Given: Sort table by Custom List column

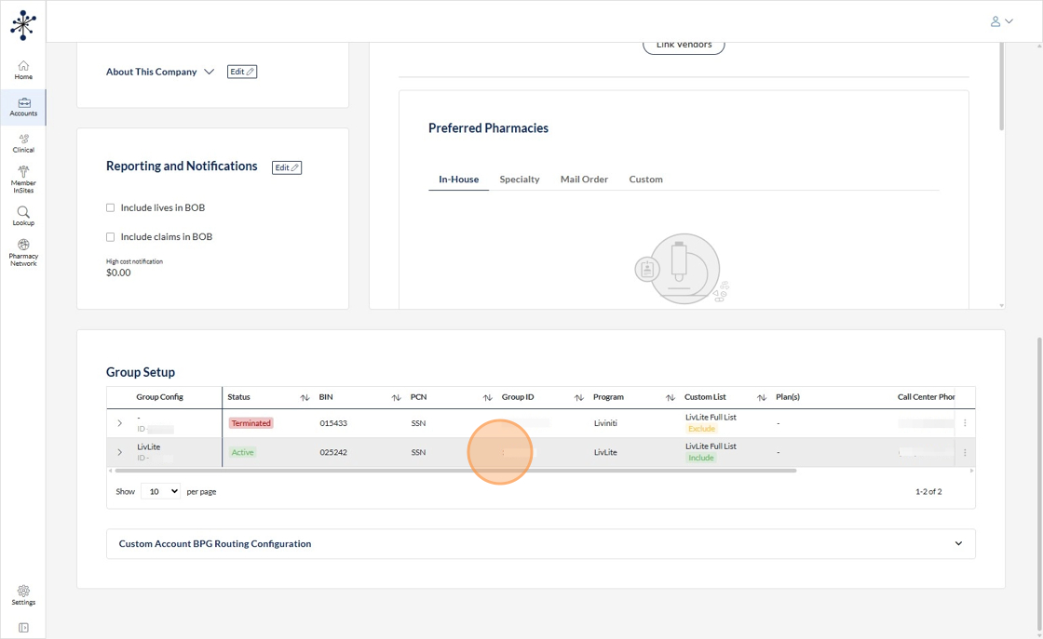Looking at the screenshot, I should (x=762, y=397).
